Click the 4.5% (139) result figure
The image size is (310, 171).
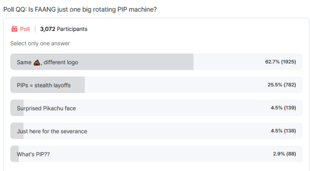(x=283, y=108)
